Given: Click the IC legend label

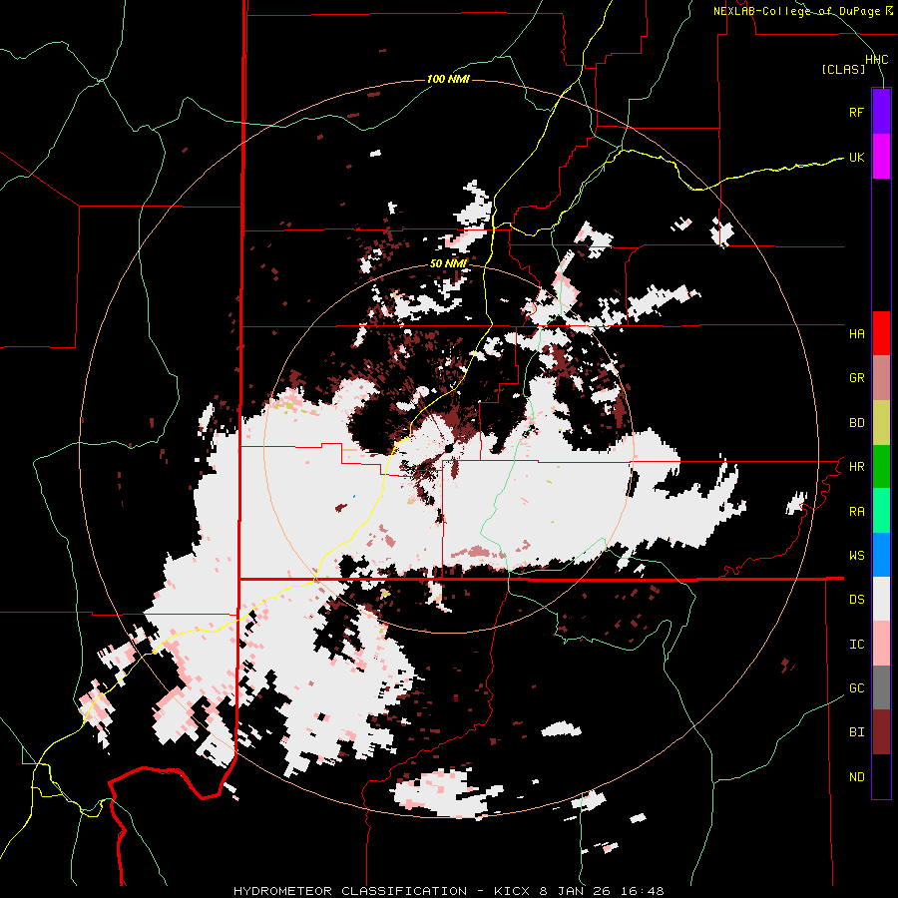Looking at the screenshot, I should click(x=856, y=644).
